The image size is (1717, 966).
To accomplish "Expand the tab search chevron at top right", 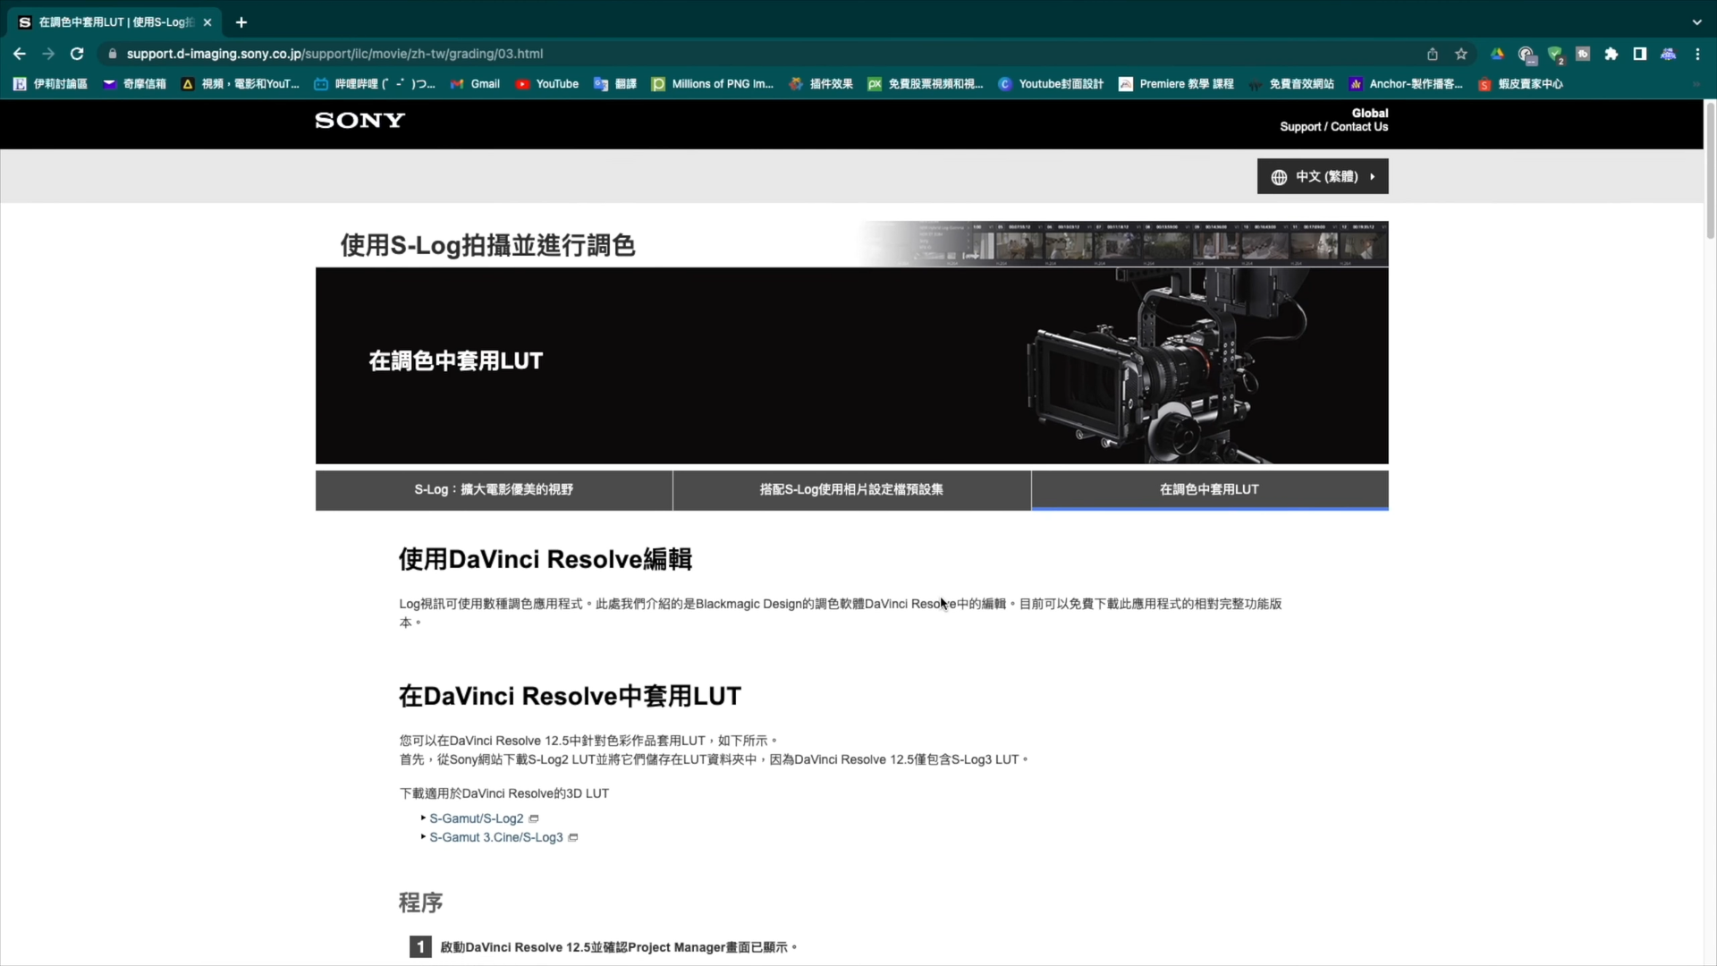I will (x=1696, y=22).
